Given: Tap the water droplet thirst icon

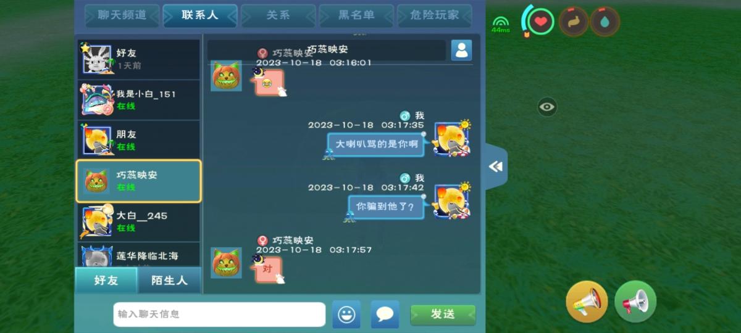Looking at the screenshot, I should [x=605, y=22].
